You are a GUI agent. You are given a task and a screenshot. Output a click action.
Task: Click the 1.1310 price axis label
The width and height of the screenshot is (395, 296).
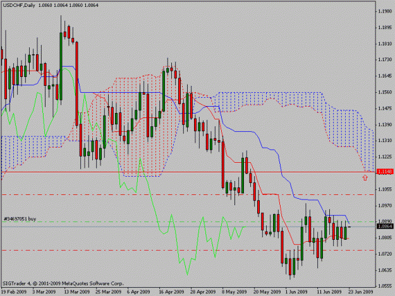386,141
